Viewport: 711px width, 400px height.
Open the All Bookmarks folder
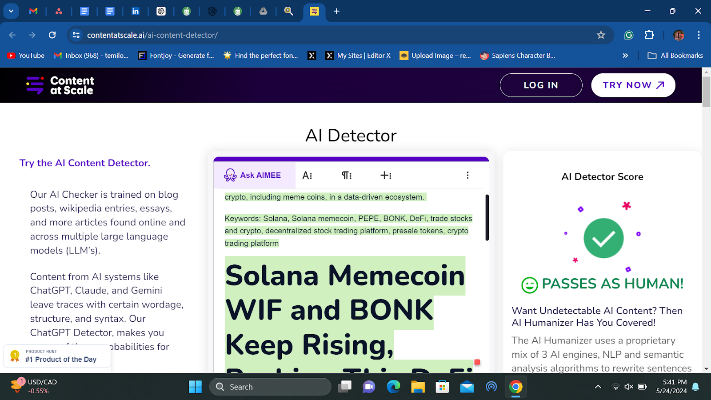[x=675, y=56]
